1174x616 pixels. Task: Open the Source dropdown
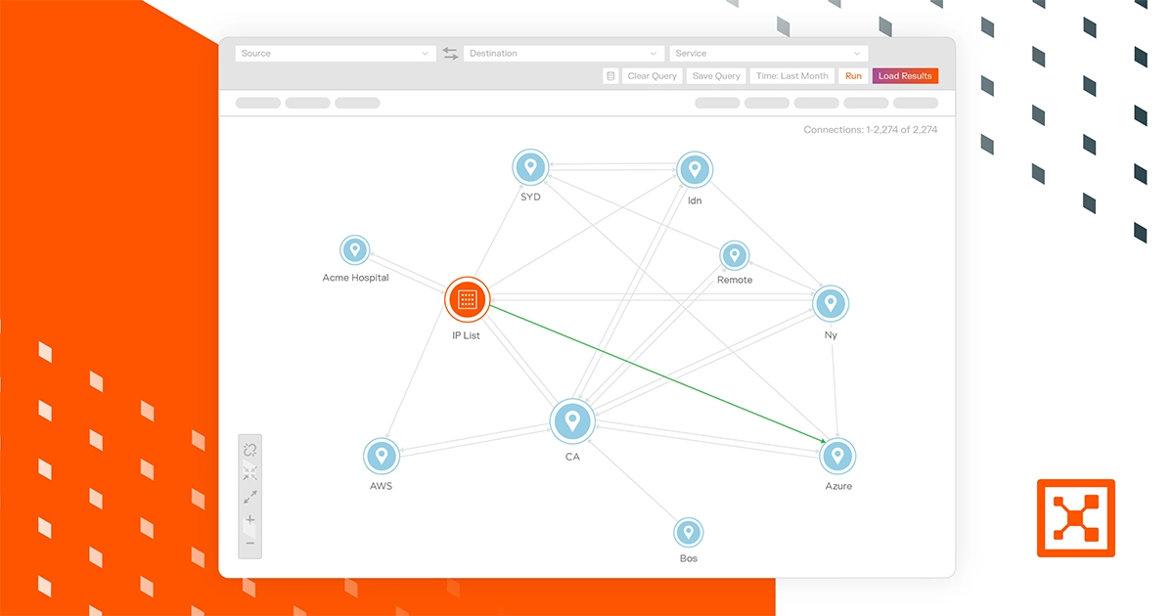(335, 53)
